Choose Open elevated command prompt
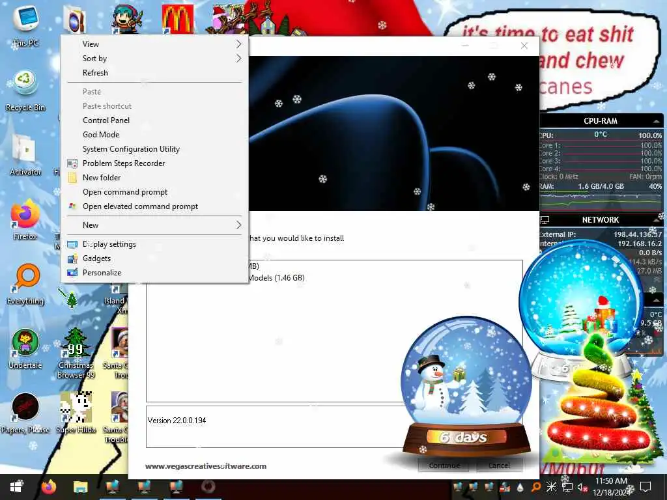The height and width of the screenshot is (500, 667). [x=141, y=206]
